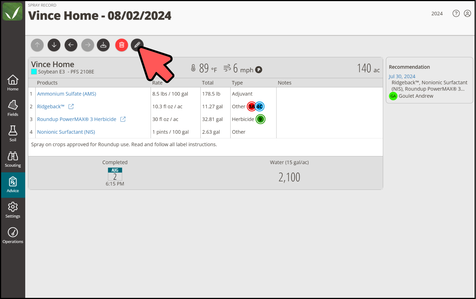Screen dimensions: 476x299
Task: Open the Ammonium Sulfate (AMS) product link
Action: 67,94
